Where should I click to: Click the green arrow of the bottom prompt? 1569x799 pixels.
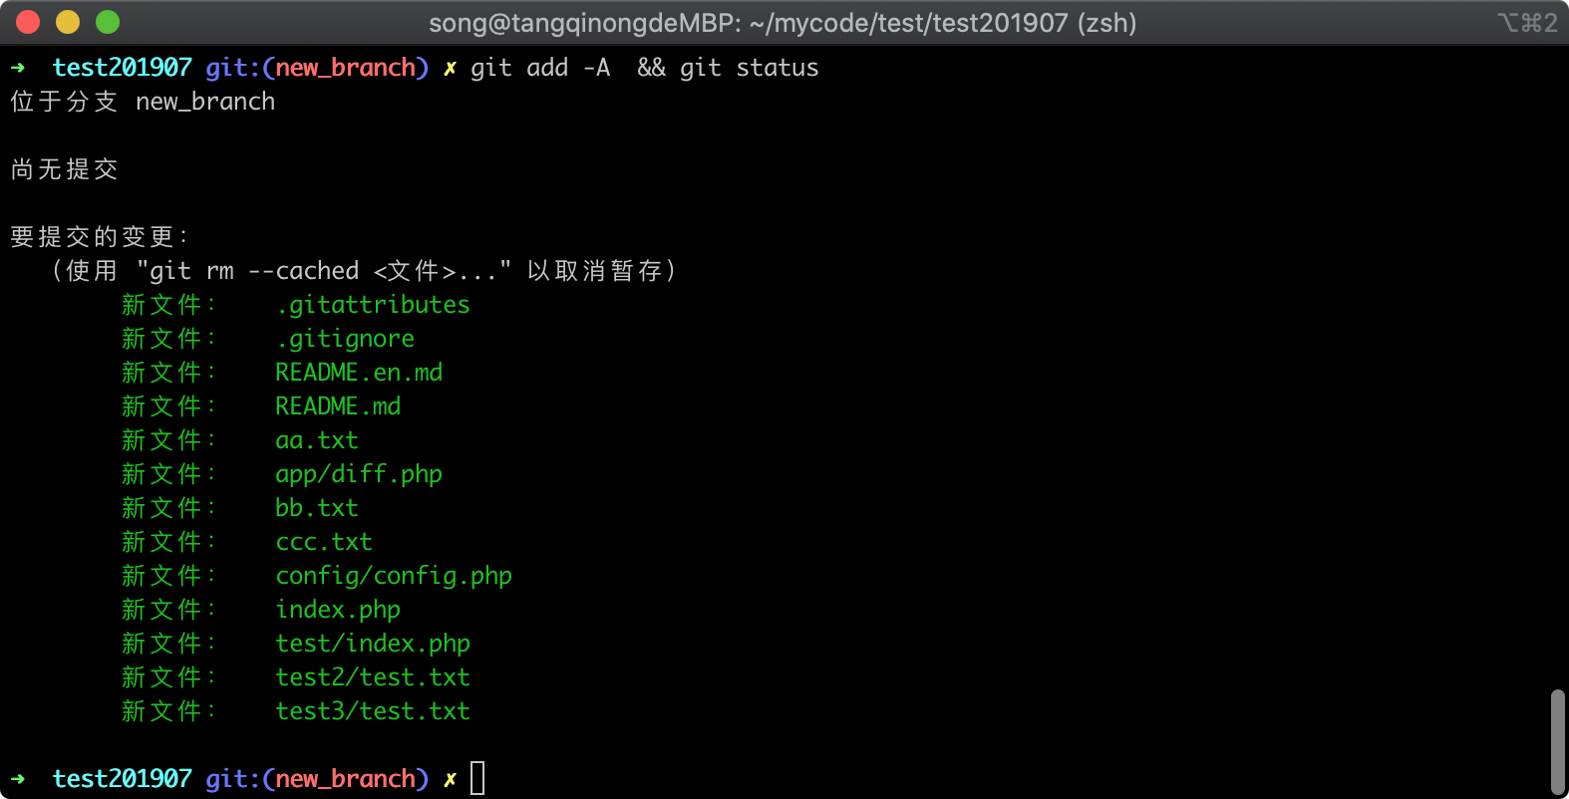18,779
